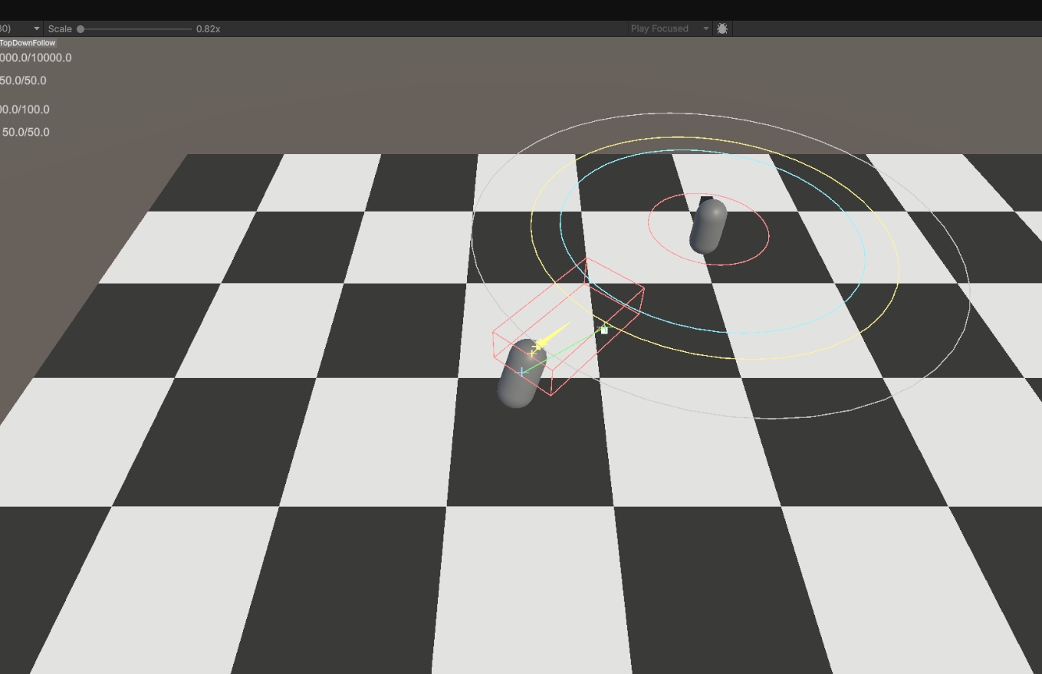
Task: Click the Scale label in toolbar
Action: [x=60, y=28]
